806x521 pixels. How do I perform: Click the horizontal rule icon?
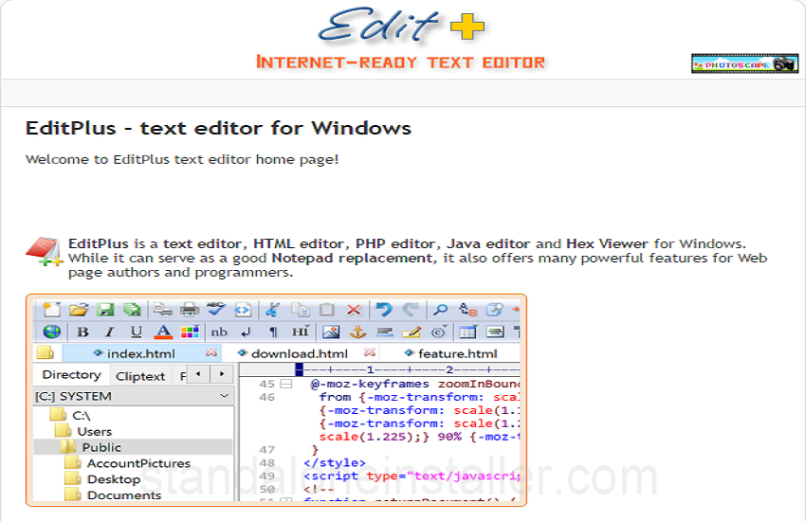[384, 332]
